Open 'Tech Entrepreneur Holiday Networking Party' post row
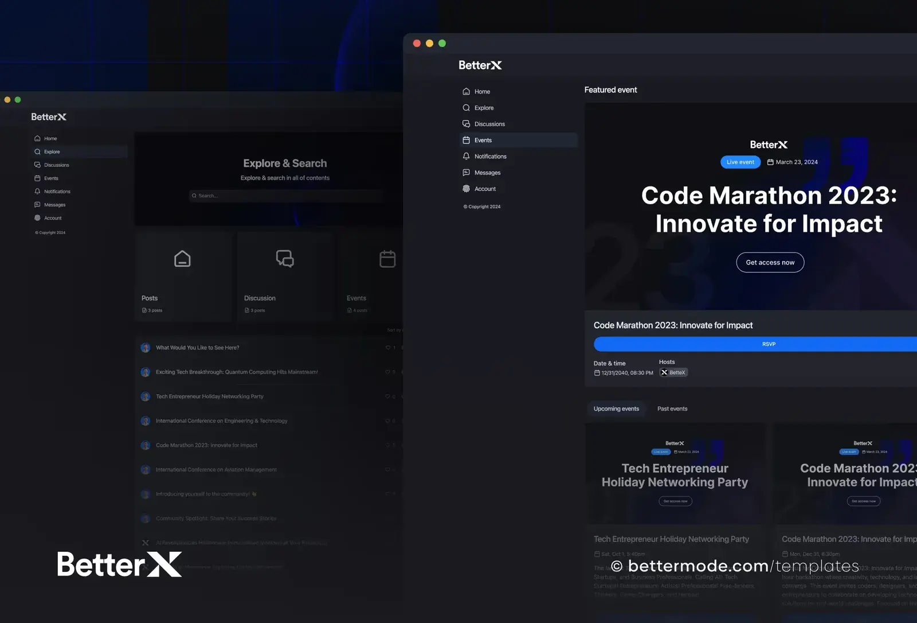917x623 pixels. click(269, 396)
